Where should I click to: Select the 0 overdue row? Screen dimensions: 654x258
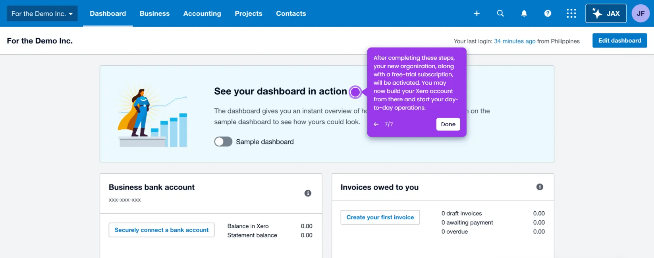tap(493, 231)
